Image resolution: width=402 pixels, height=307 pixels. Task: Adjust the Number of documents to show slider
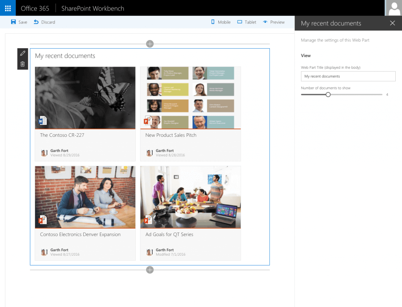coord(328,94)
